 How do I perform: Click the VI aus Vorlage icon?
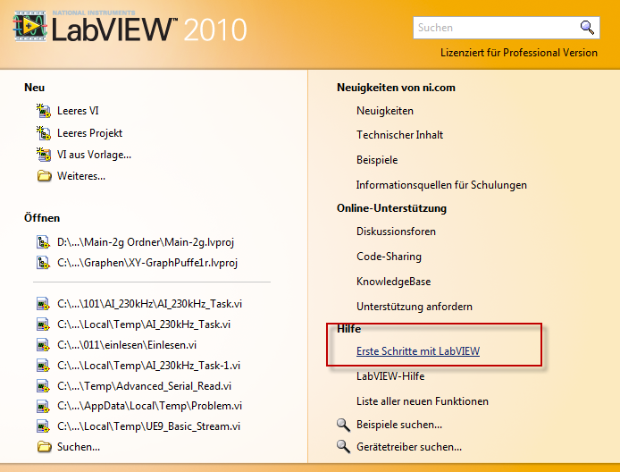point(44,155)
